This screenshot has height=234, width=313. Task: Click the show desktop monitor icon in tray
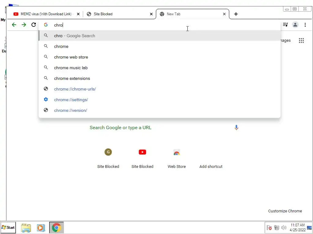(309, 227)
